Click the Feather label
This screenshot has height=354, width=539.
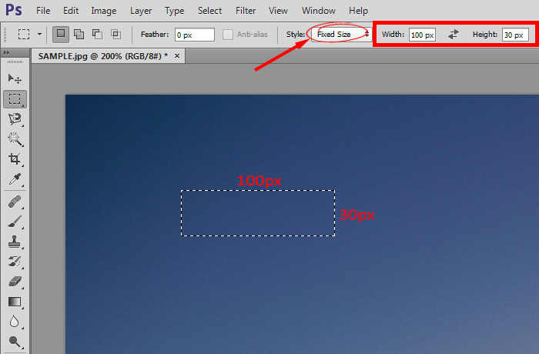click(x=155, y=35)
